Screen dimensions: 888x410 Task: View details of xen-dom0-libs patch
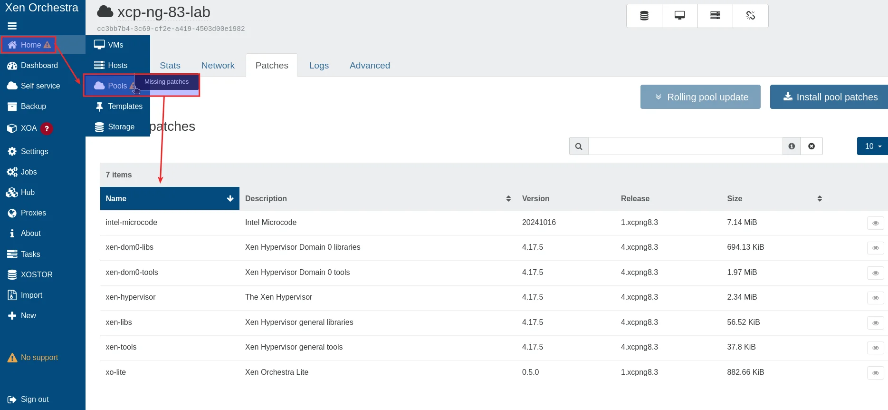pyautogui.click(x=875, y=248)
